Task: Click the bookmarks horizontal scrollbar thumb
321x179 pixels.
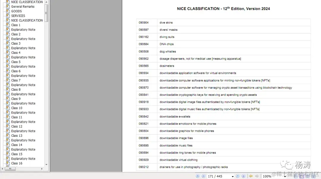Action: pyautogui.click(x=10, y=169)
